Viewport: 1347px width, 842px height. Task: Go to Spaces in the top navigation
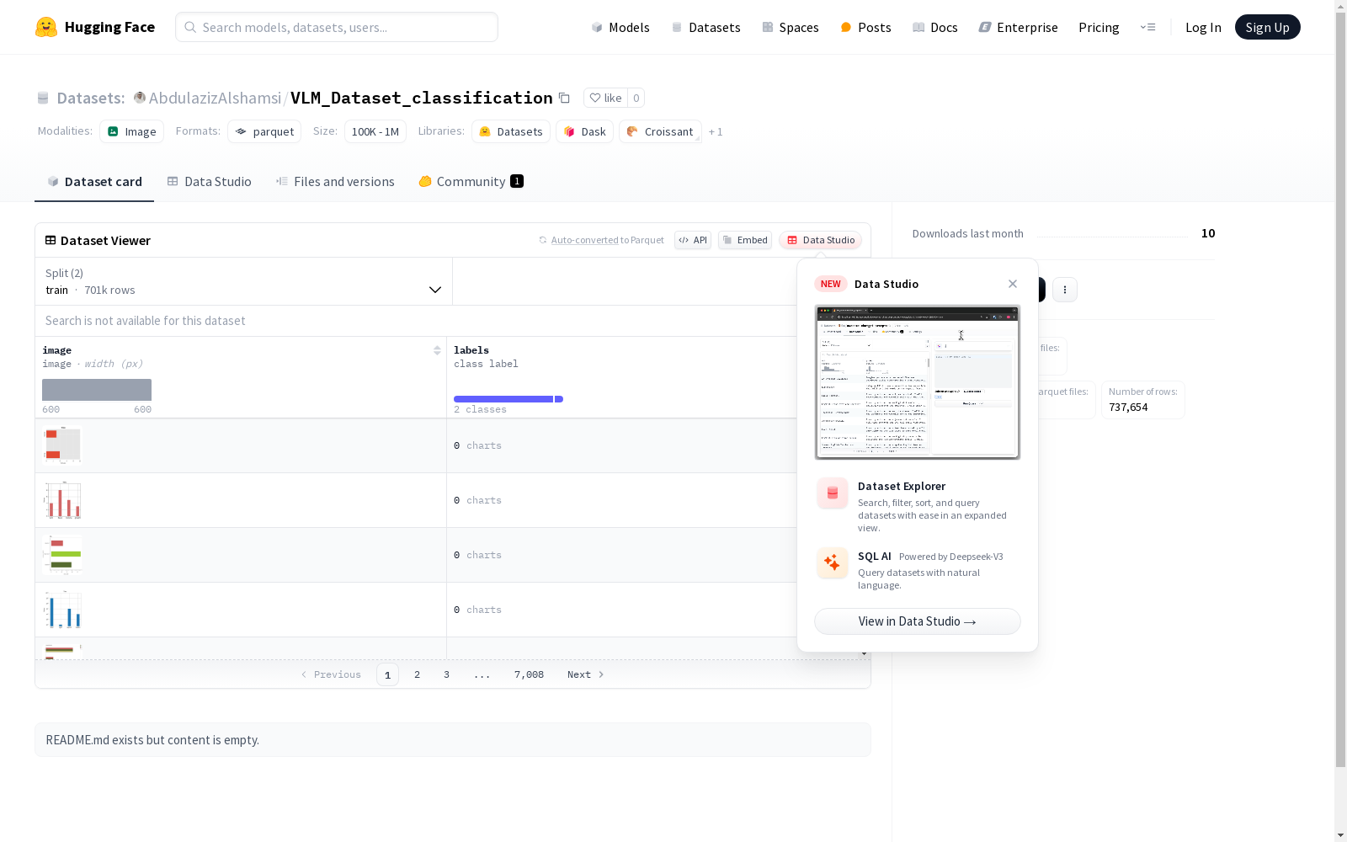(x=791, y=27)
